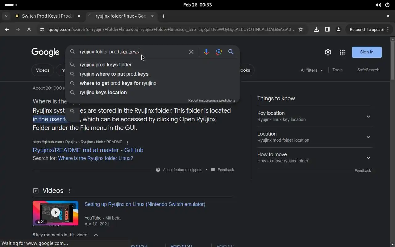Click the About featured snippets help icon
This screenshot has width=395, height=247.
pos(158,170)
